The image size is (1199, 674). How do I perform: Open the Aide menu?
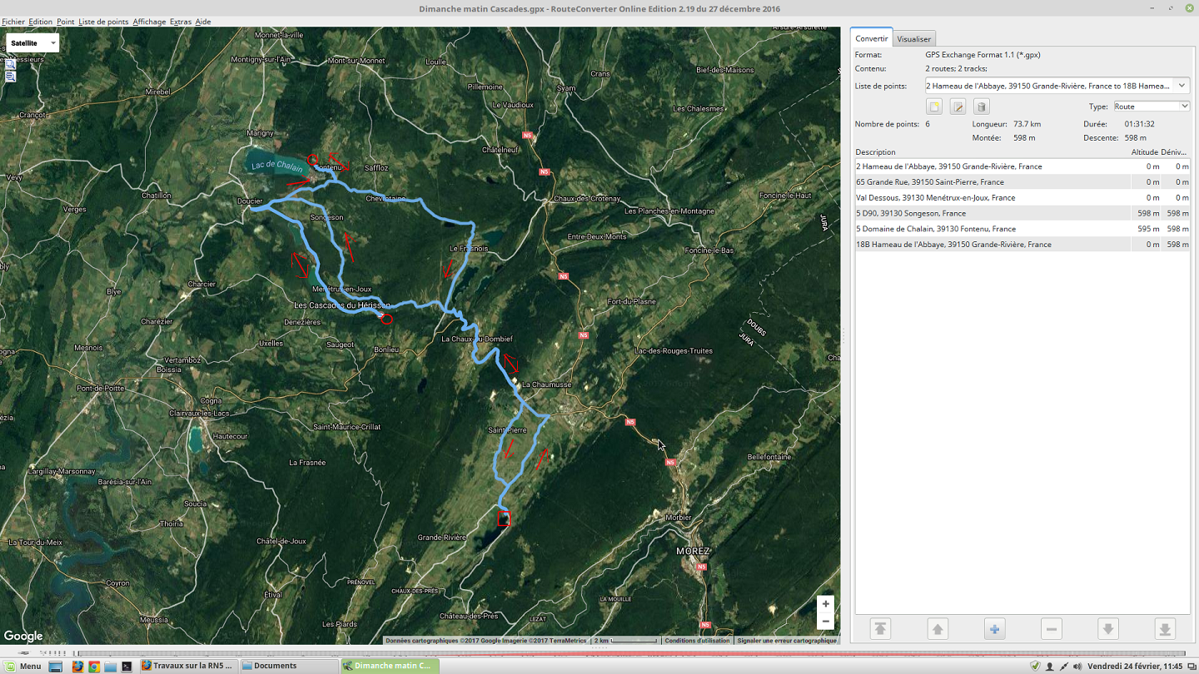pyautogui.click(x=203, y=22)
